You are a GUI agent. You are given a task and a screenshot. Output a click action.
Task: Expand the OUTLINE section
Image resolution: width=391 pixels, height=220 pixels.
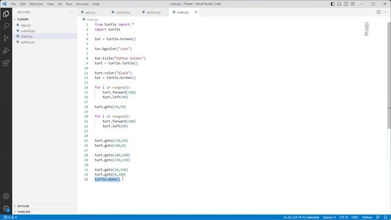(x=45, y=206)
